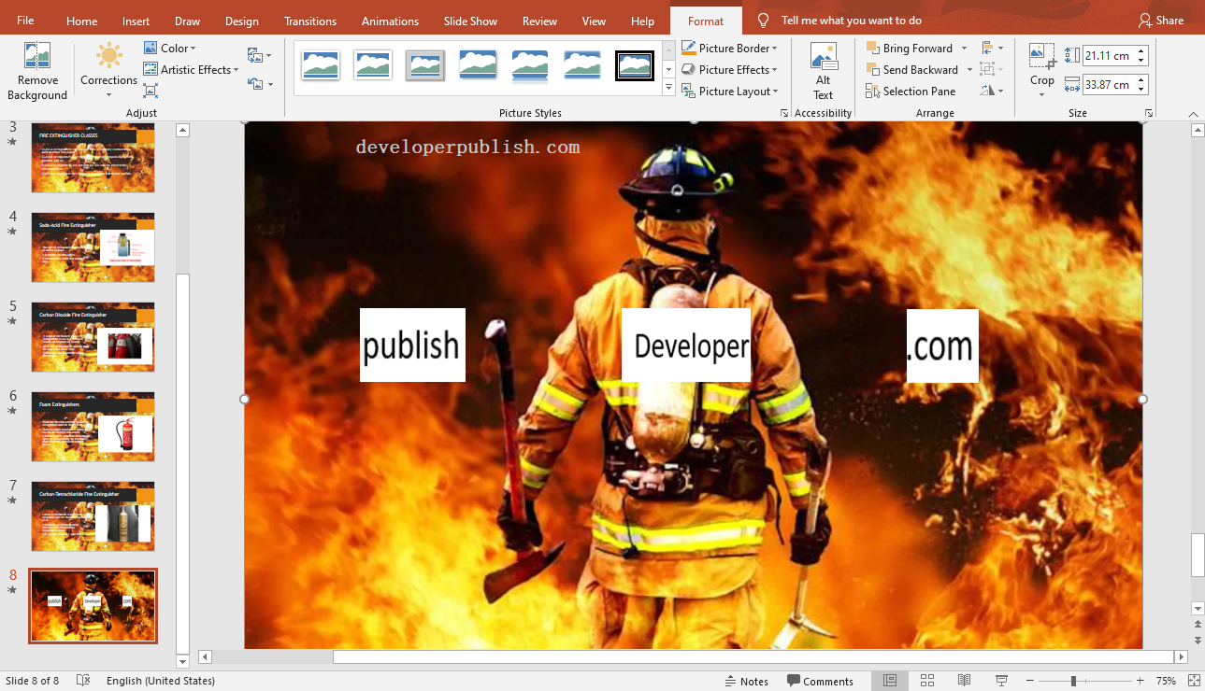Viewport: 1205px width, 691px height.
Task: Open the Corrections menu
Action: (108, 70)
